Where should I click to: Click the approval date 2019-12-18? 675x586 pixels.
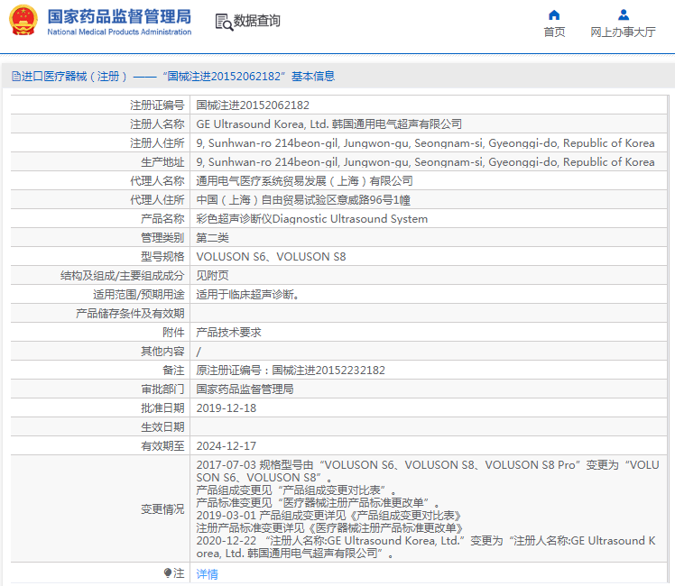click(x=227, y=408)
